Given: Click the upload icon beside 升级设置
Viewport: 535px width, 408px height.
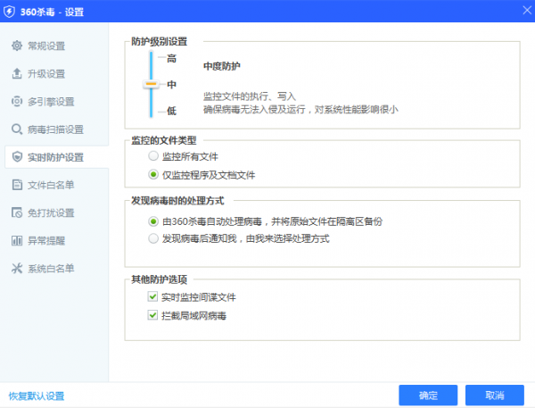Looking at the screenshot, I should tap(17, 73).
